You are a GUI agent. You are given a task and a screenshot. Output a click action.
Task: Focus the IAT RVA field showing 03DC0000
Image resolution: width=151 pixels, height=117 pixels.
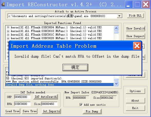pos(22,104)
